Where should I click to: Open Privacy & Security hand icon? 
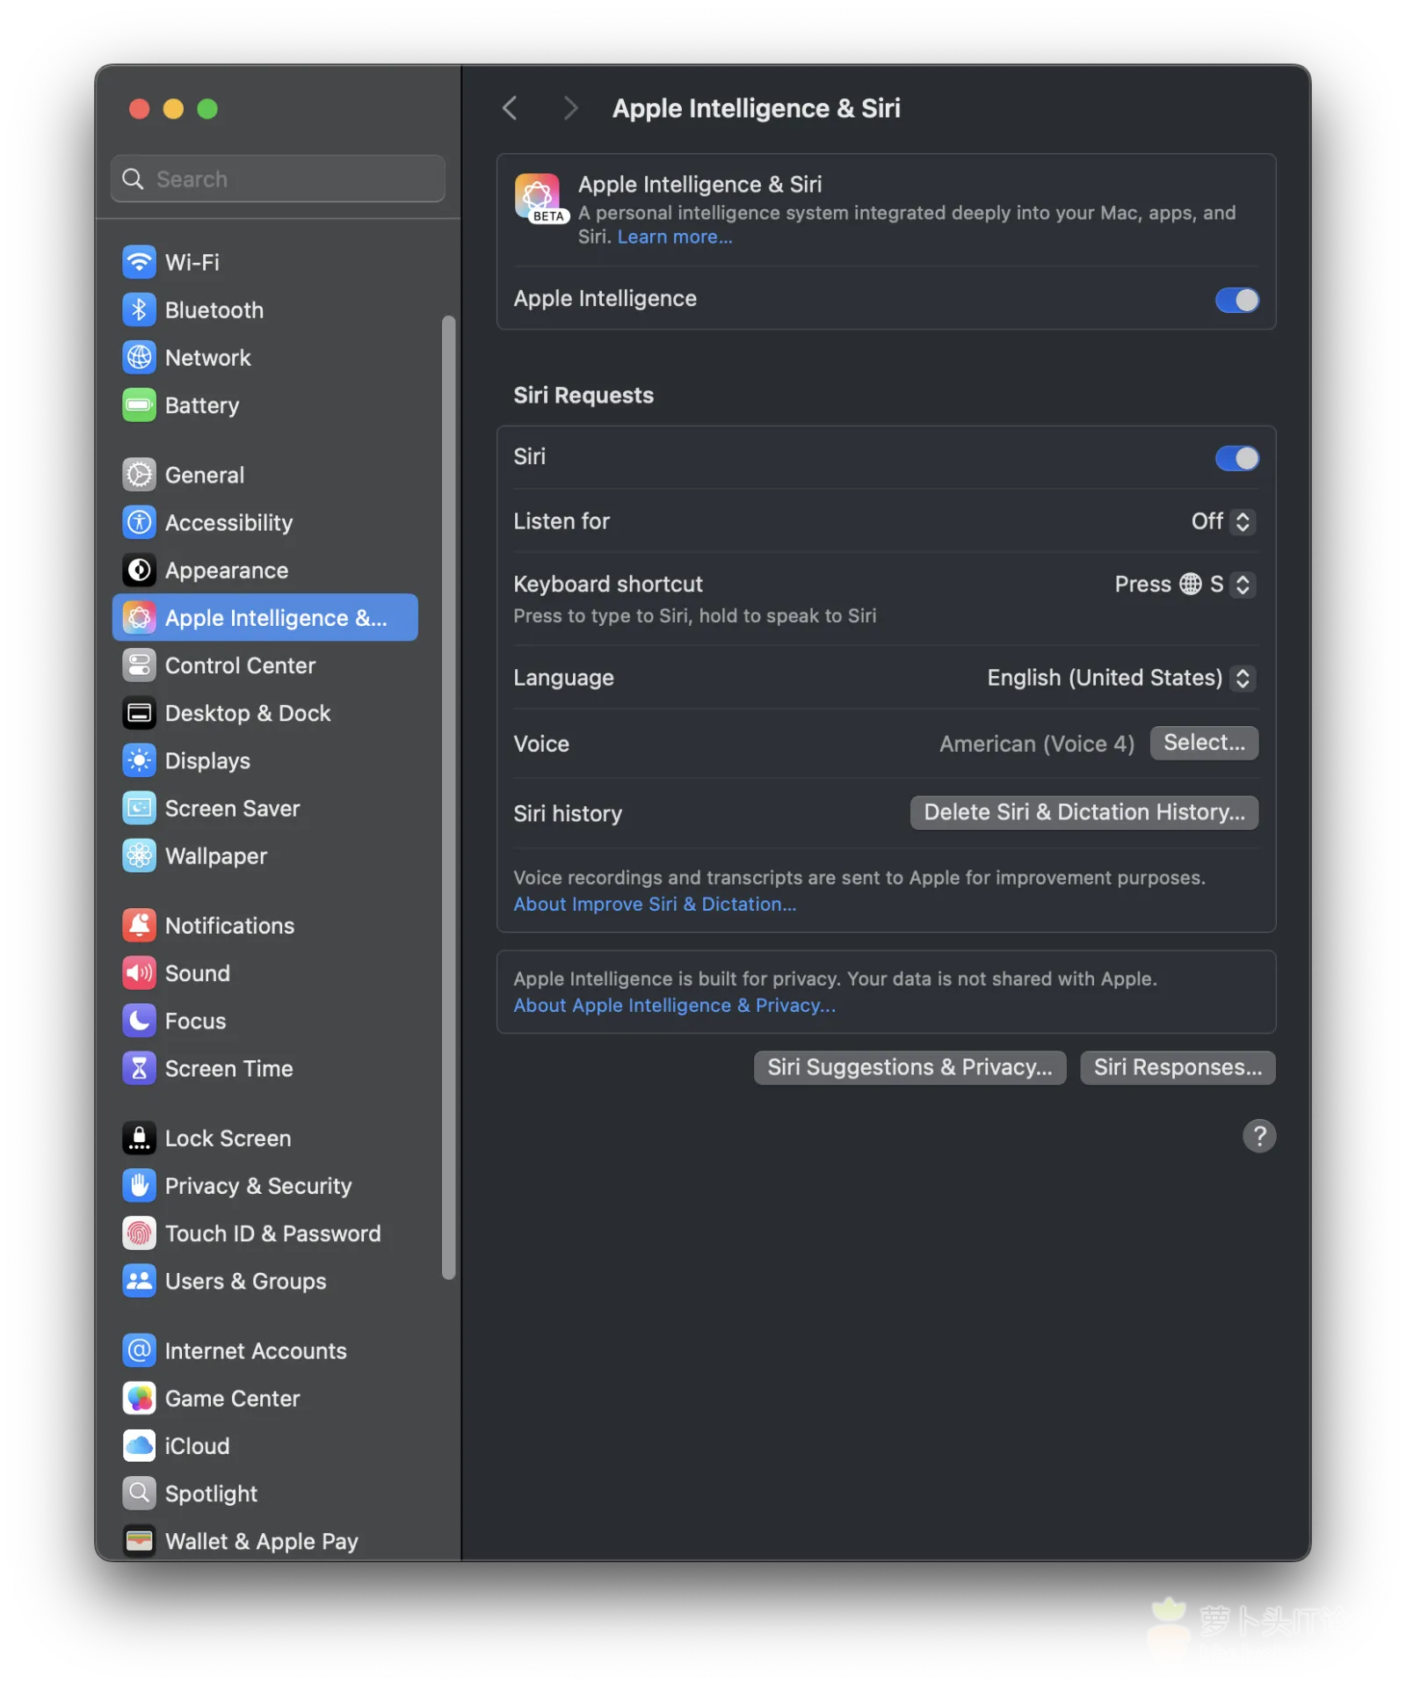click(139, 1185)
